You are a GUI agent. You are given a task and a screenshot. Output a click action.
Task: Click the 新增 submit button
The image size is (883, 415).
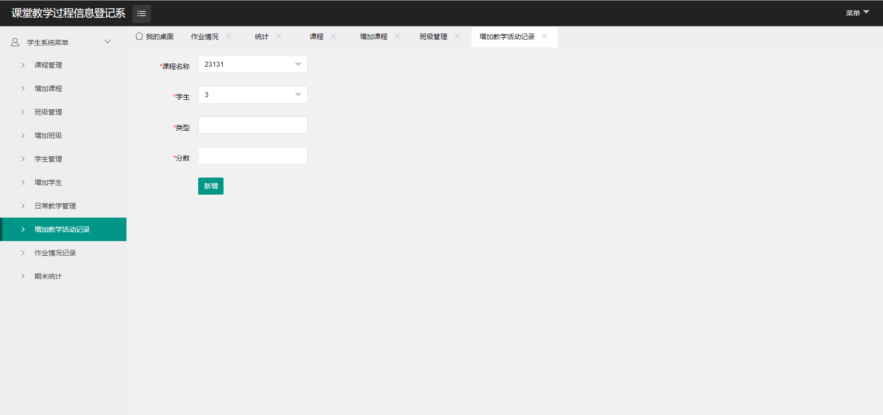[x=211, y=186]
